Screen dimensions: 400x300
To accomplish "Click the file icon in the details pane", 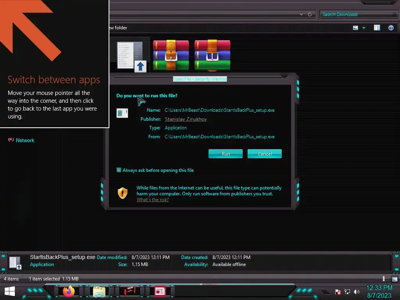I will 15,263.
